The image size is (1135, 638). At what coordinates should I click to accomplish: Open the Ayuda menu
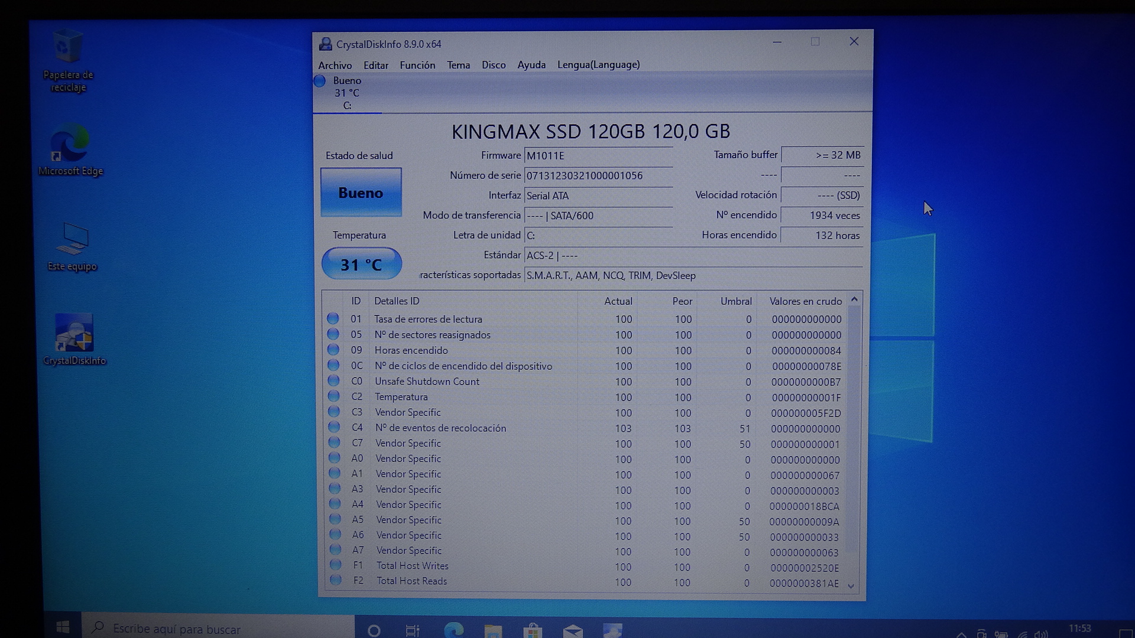click(x=531, y=65)
